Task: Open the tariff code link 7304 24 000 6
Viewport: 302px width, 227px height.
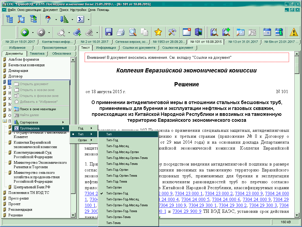Action: click(x=226, y=200)
